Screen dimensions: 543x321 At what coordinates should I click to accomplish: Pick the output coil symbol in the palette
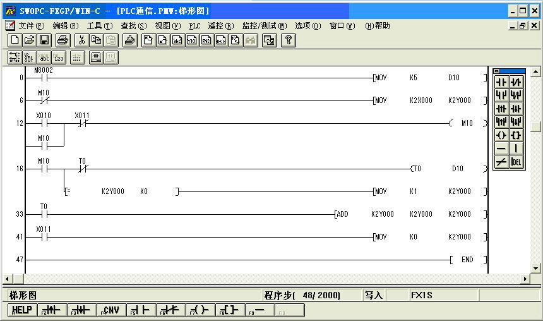pyautogui.click(x=501, y=135)
